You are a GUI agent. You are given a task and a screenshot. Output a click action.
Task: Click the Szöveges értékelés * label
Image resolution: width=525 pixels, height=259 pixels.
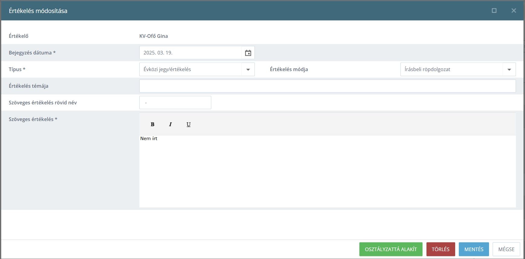click(33, 119)
